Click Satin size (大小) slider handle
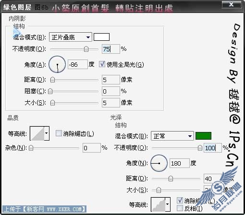This screenshot has height=215, width=245. 159,190
